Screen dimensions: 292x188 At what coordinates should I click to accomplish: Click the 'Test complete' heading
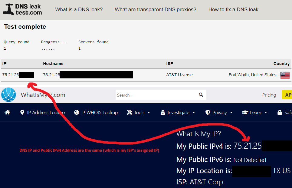tap(25, 27)
